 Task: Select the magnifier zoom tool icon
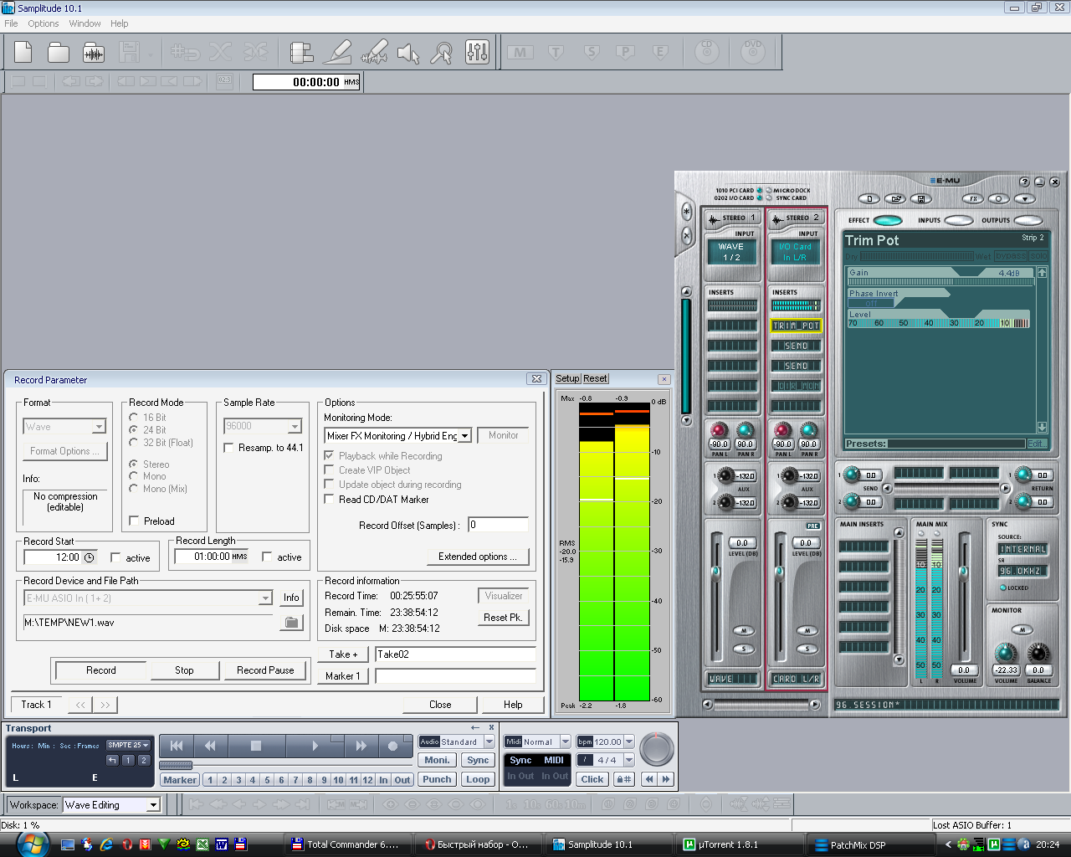441,54
